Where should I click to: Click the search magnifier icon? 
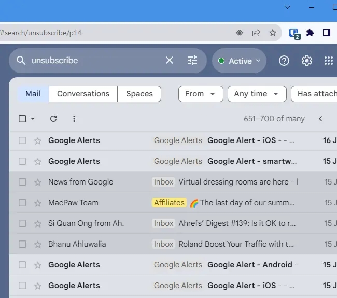tap(21, 60)
